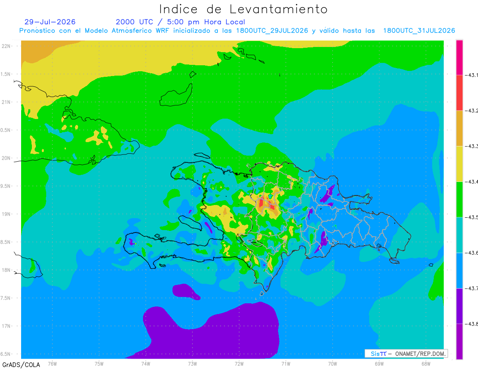Select the yellow legend swatch below -43.3
The height and width of the screenshot is (369, 478).
pyautogui.click(x=459, y=164)
